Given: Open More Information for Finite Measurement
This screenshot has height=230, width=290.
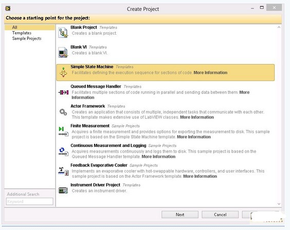Looking at the screenshot, I should pyautogui.click(x=194, y=137).
